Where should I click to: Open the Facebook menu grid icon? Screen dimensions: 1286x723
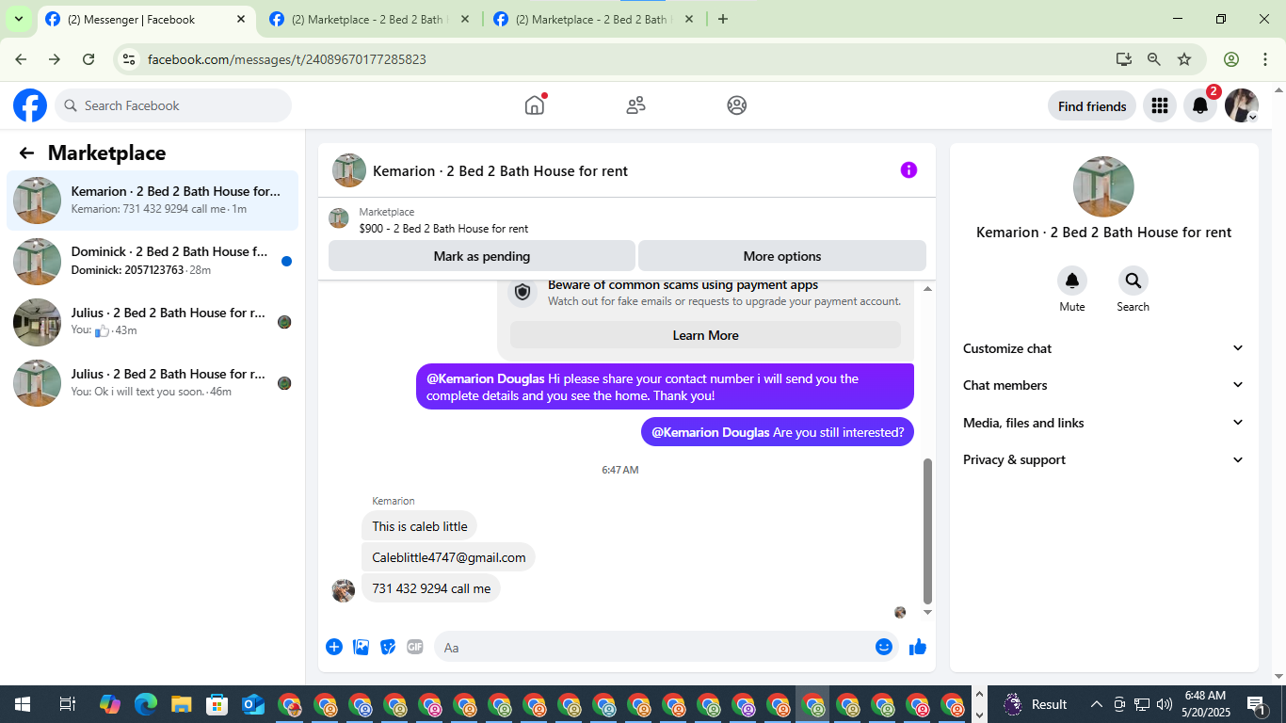[1160, 106]
